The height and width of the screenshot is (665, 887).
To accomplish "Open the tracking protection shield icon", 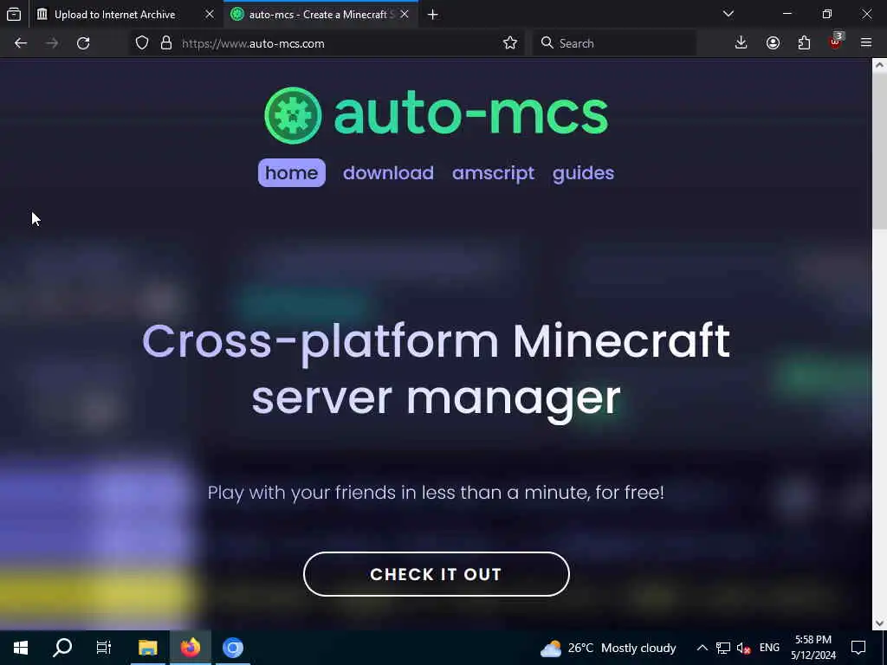I will click(x=142, y=43).
